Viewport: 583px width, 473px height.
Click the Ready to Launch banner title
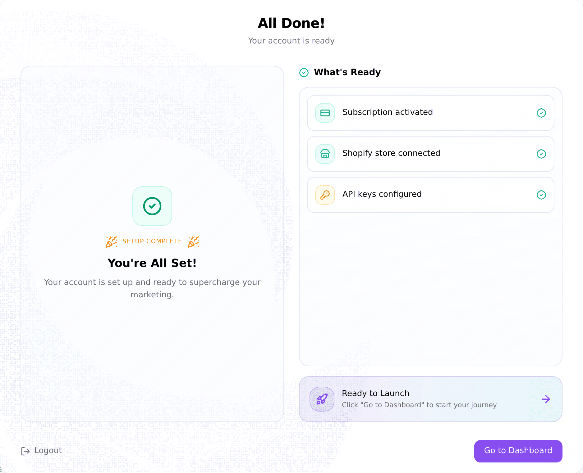[x=375, y=393]
